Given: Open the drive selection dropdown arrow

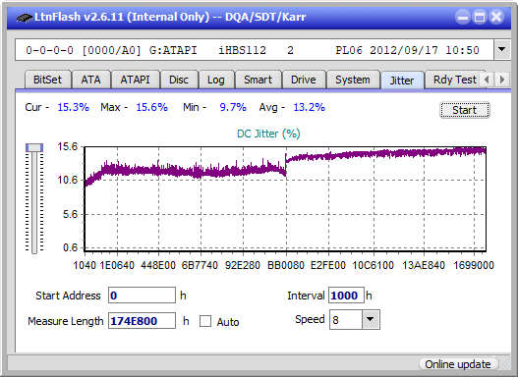Looking at the screenshot, I should pyautogui.click(x=502, y=50).
